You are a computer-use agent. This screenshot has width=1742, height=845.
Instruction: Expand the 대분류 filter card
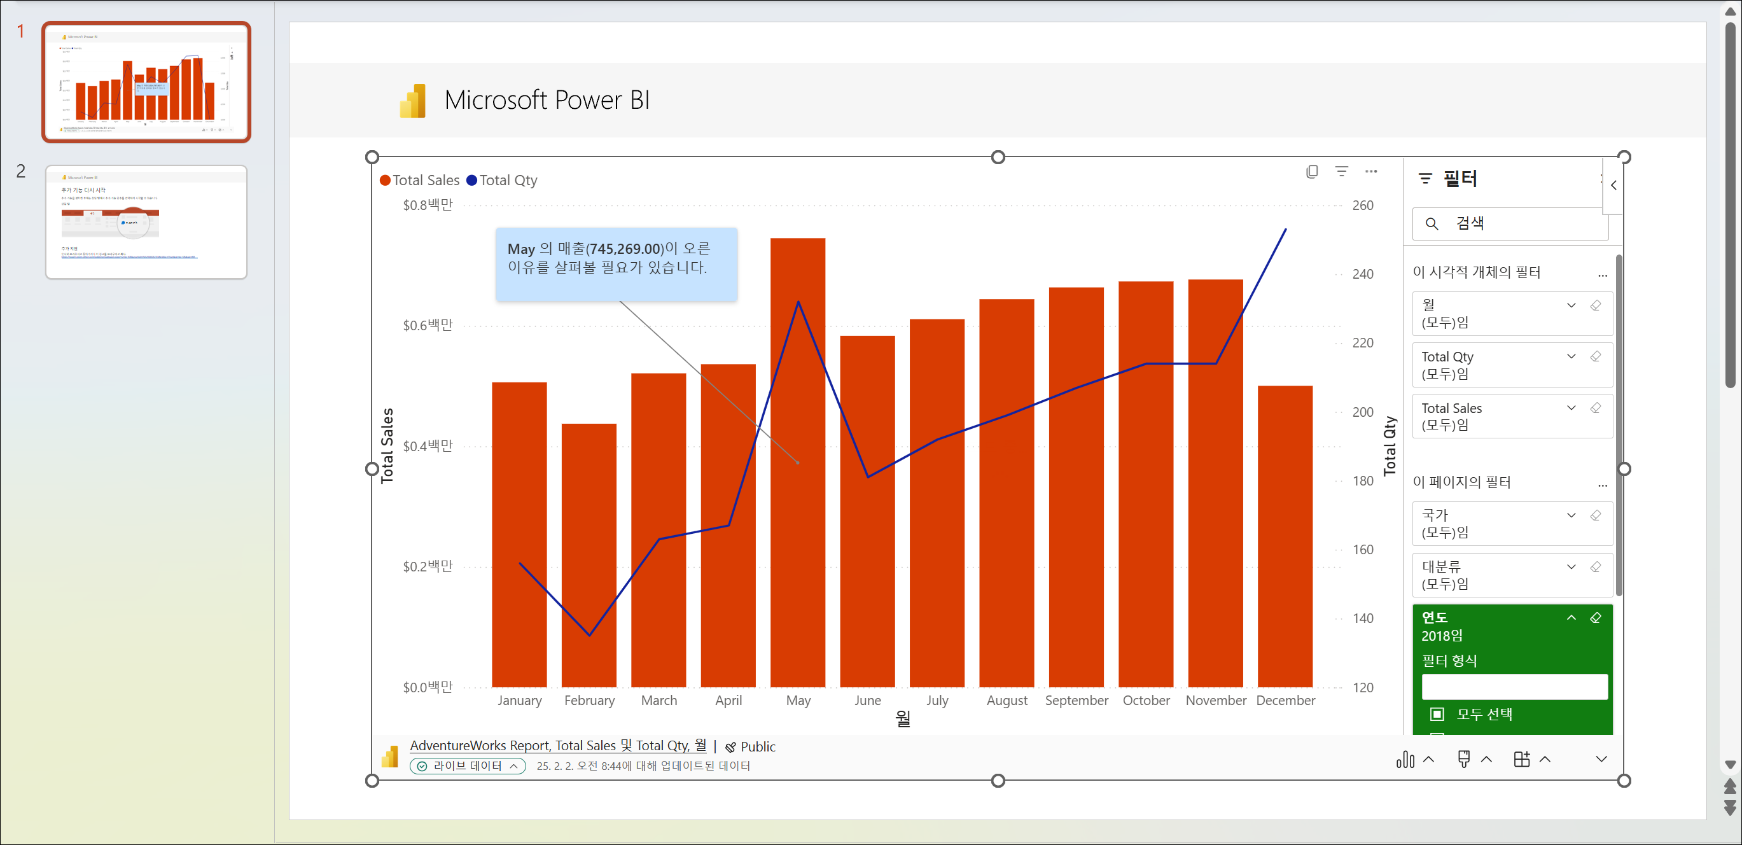click(1571, 567)
